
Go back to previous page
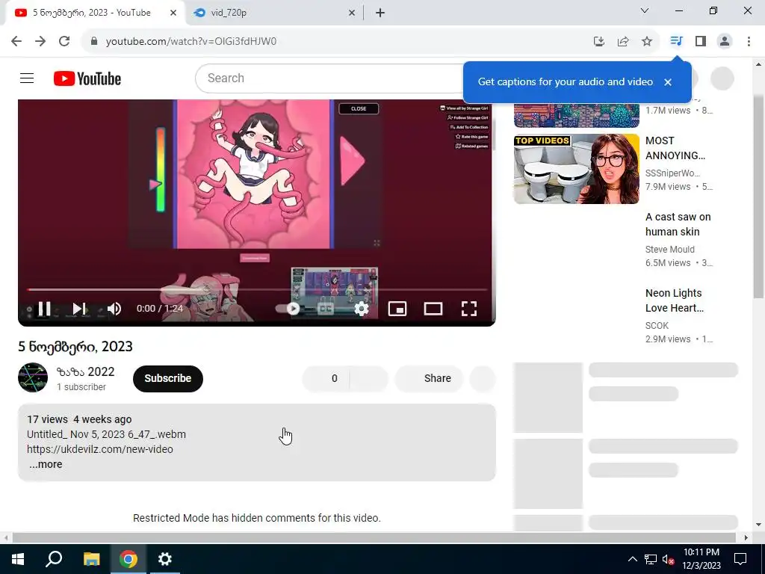coord(16,41)
